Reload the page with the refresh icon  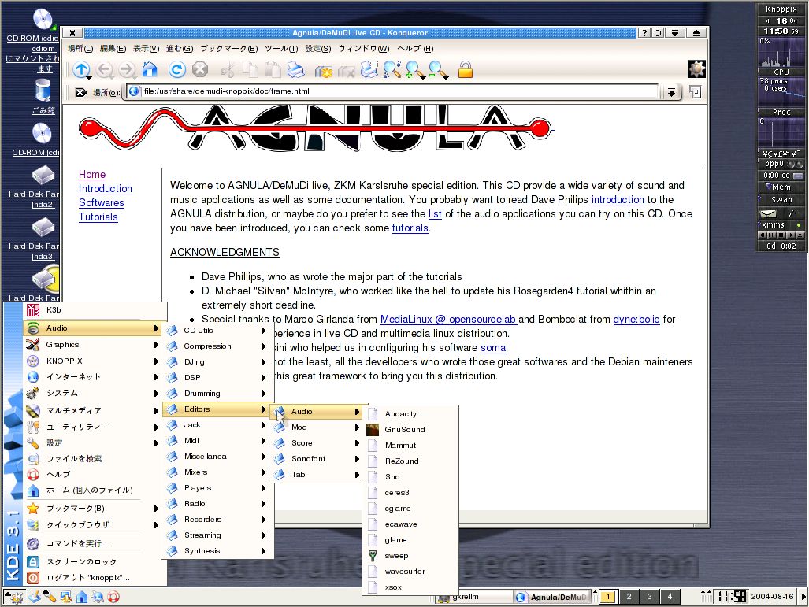177,69
